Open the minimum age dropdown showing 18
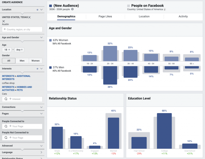Screen dimensions: 205x159 (x=7, y=50)
